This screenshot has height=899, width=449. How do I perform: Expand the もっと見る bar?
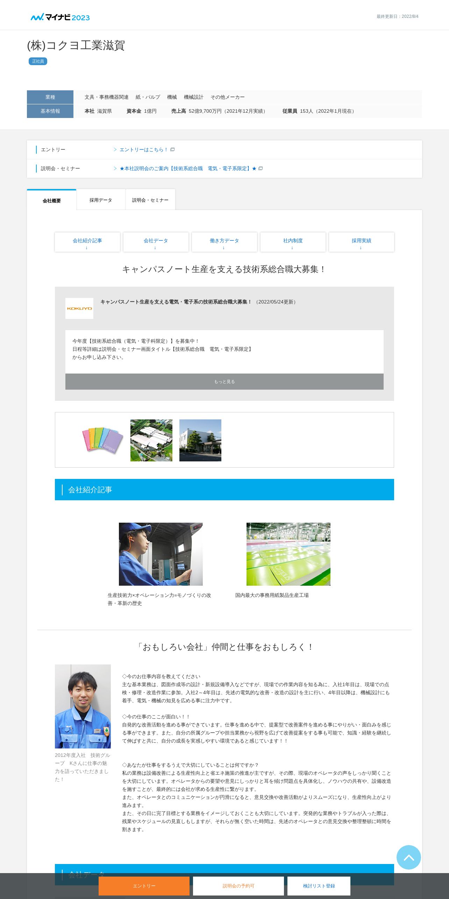tap(224, 382)
